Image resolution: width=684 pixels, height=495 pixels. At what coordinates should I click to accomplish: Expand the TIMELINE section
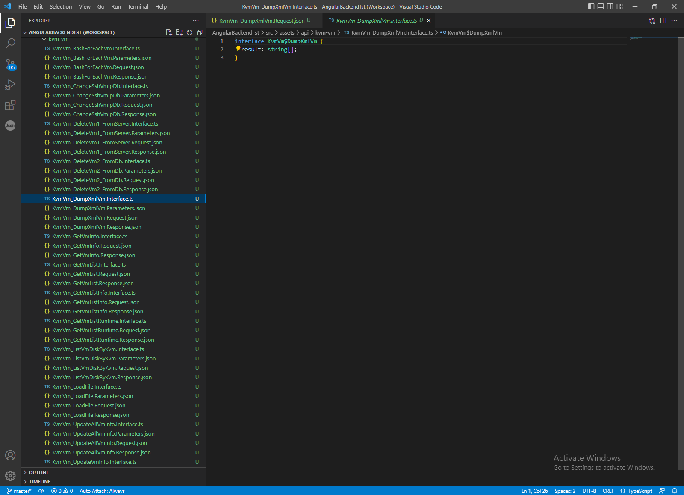pos(113,482)
